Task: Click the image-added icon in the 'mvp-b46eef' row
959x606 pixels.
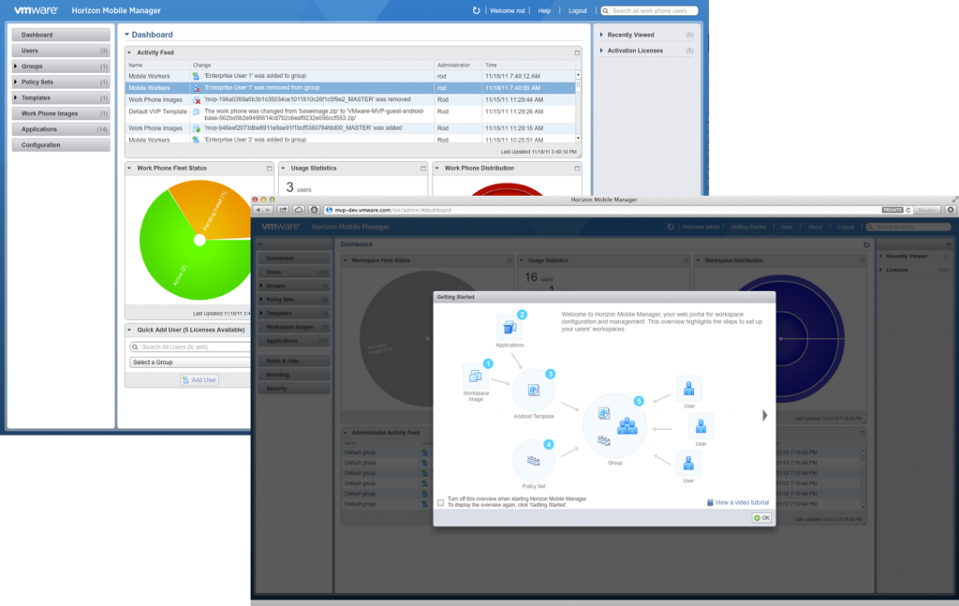Action: click(x=197, y=128)
